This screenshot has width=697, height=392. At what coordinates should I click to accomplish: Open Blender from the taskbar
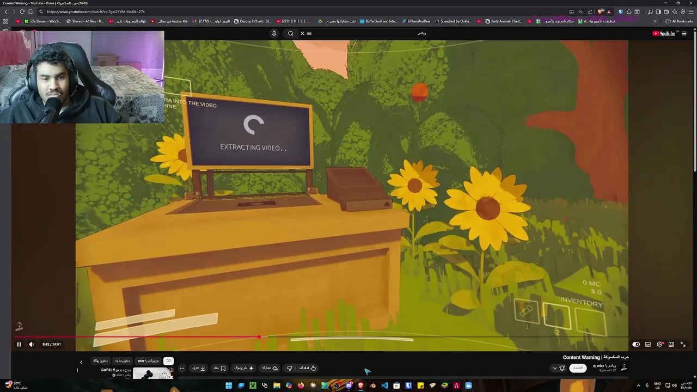coord(372,385)
